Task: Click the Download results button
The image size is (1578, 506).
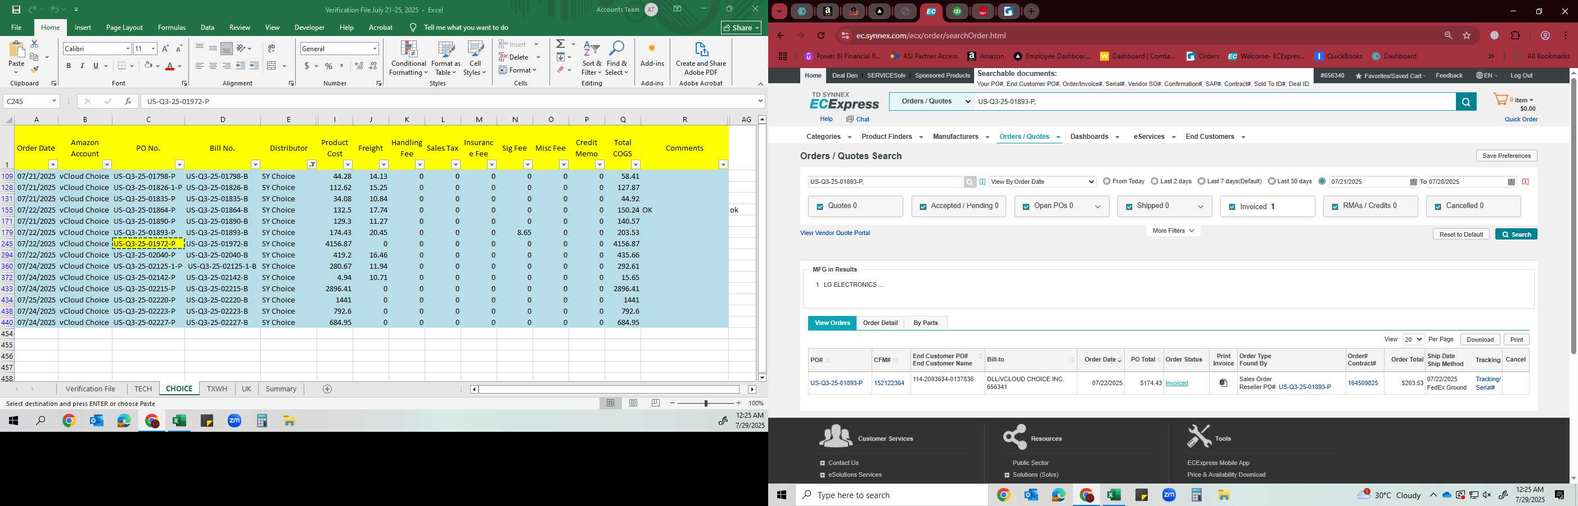Action: [1480, 340]
